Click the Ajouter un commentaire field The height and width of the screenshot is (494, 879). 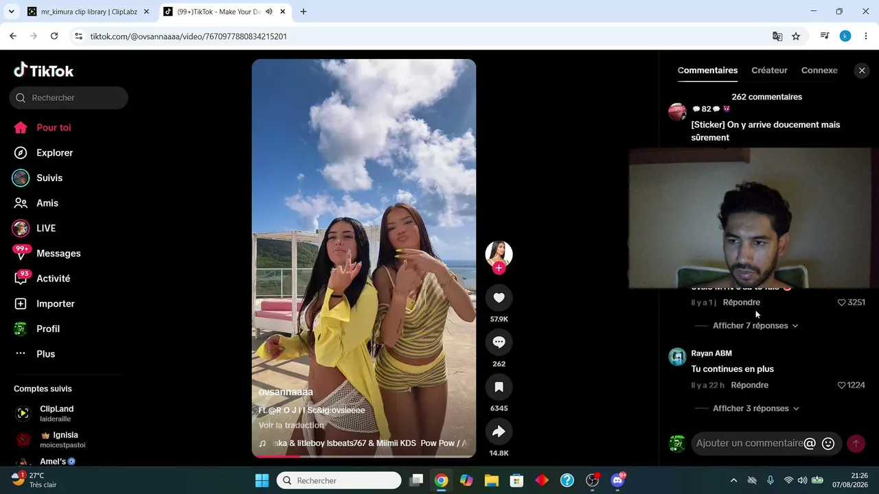[x=749, y=443]
